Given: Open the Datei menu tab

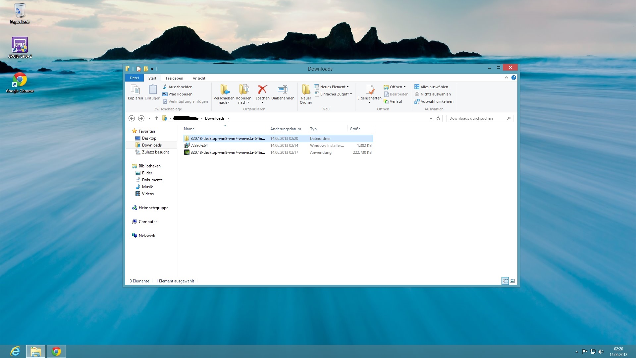Looking at the screenshot, I should (134, 78).
